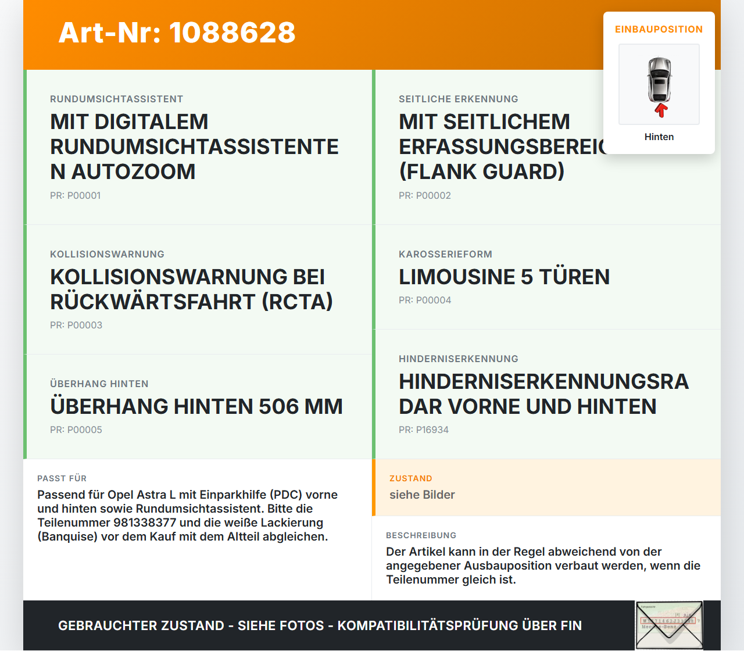Select the heading 'Art-Nr: 1088628'
744x651 pixels.
click(x=177, y=33)
